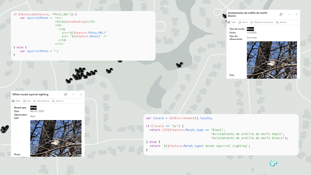Click Obtener indicaciones in the Spanish popup
Viewport: 311px width, 175px height.
tap(262, 23)
